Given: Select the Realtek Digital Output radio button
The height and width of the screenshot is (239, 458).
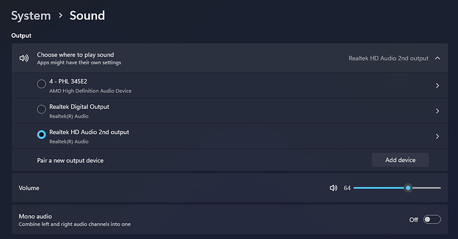Looking at the screenshot, I should 41,110.
